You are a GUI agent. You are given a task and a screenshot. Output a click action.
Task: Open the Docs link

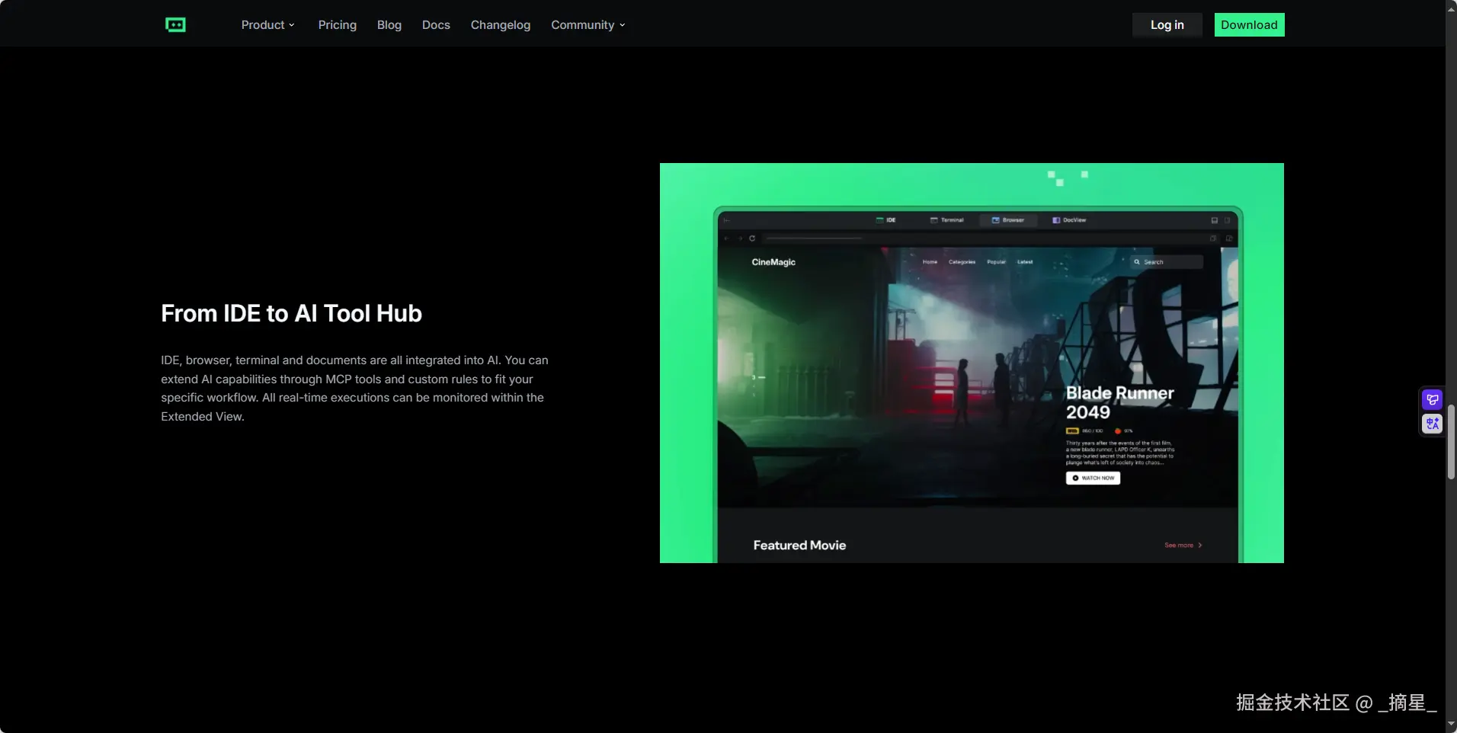(x=436, y=25)
